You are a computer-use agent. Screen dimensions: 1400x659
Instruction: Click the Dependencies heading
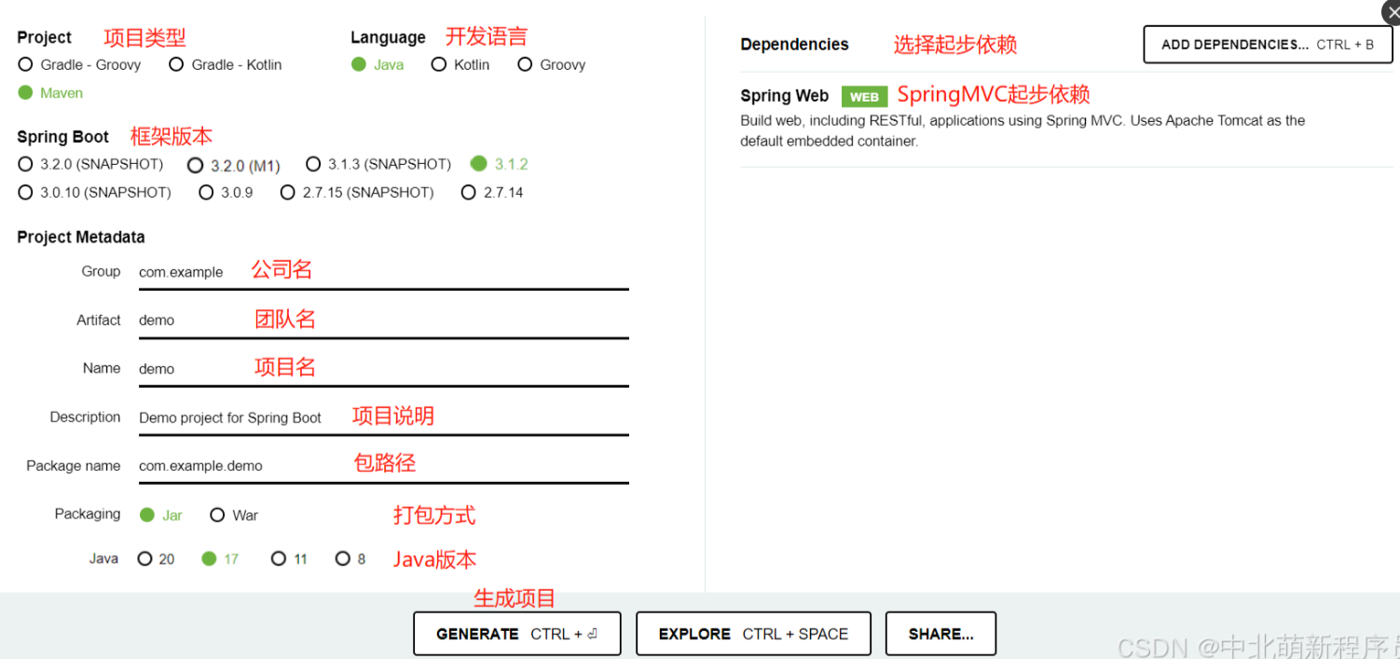[x=794, y=45]
